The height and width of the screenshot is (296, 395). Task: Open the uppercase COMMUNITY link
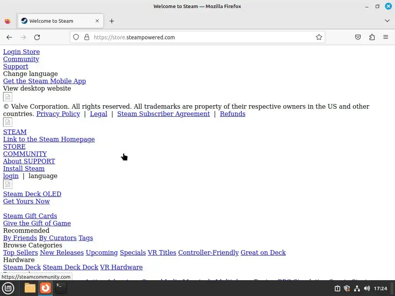coord(25,154)
